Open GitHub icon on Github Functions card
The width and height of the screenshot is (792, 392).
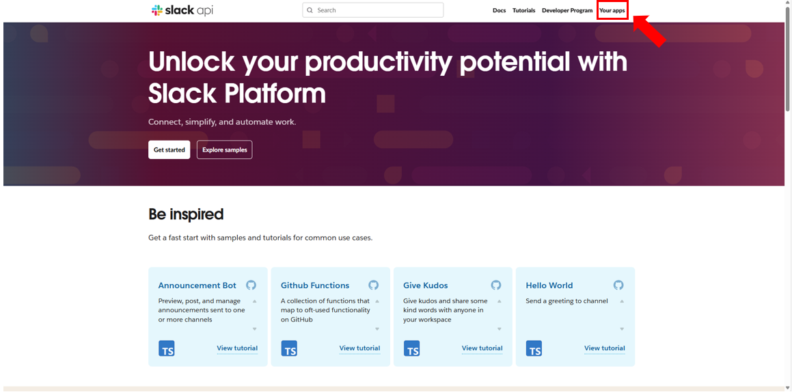point(373,285)
